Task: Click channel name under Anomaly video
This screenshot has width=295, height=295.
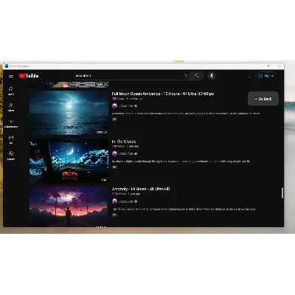Action: click(x=126, y=201)
